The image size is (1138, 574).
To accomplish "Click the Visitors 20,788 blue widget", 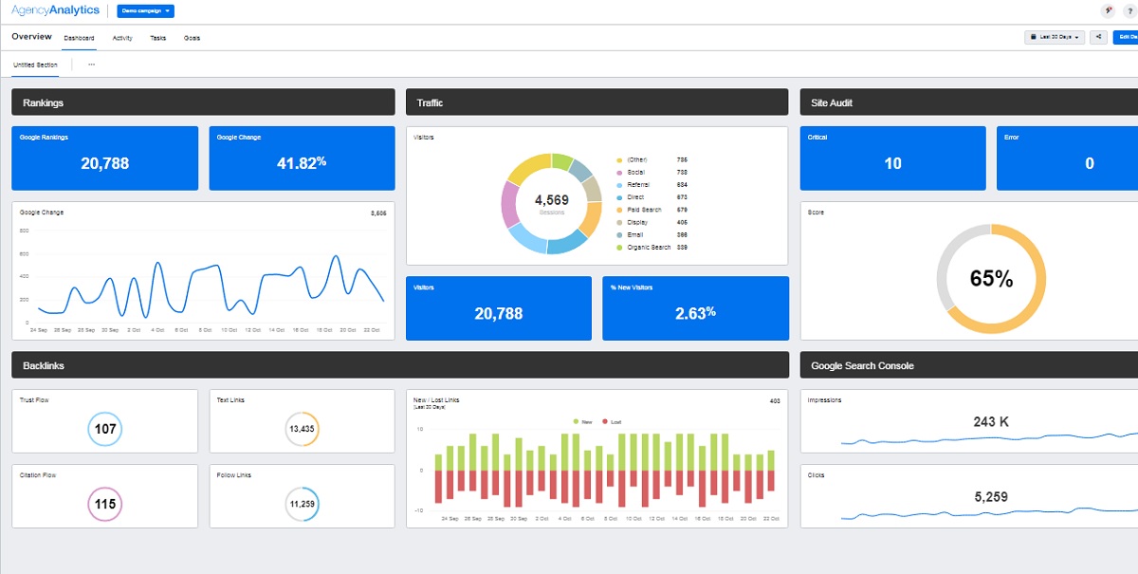I will 499,308.
